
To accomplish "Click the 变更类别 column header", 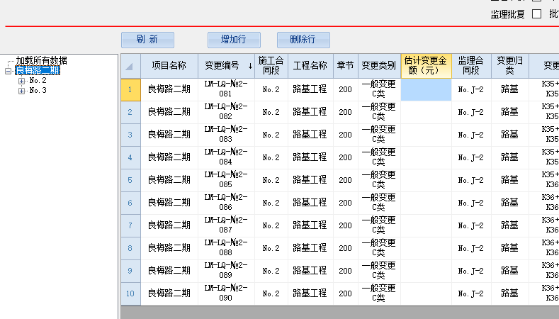I will [x=379, y=66].
